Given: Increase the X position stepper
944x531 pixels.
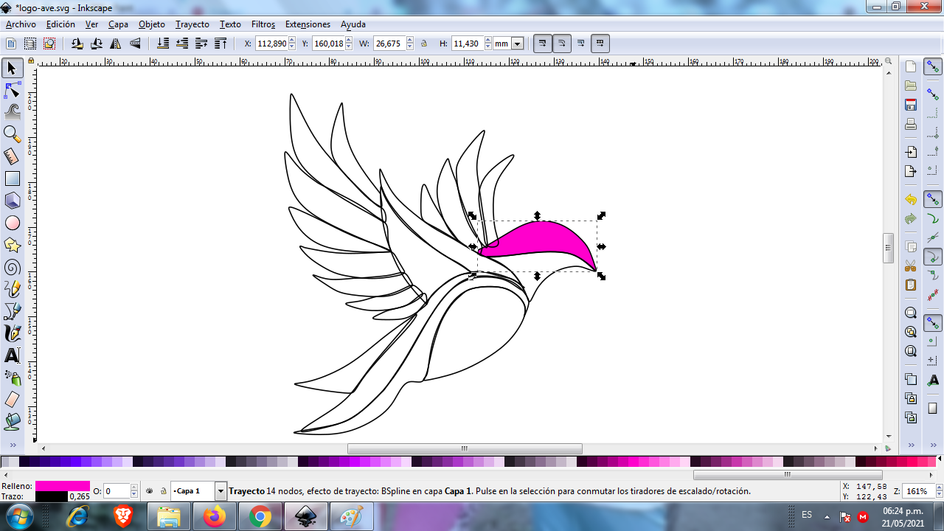Looking at the screenshot, I should click(292, 40).
